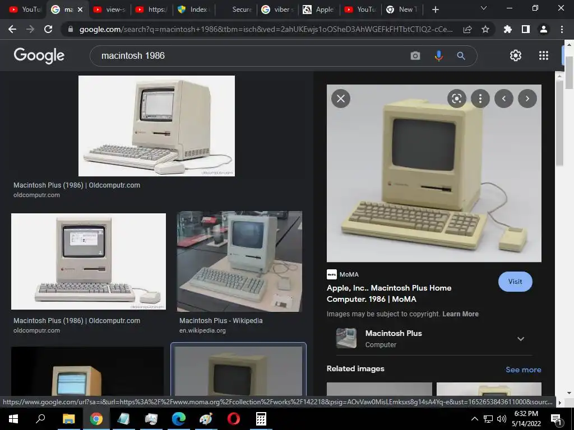Submit search with magnifier icon
Viewport: 574px width, 430px height.
(x=461, y=56)
